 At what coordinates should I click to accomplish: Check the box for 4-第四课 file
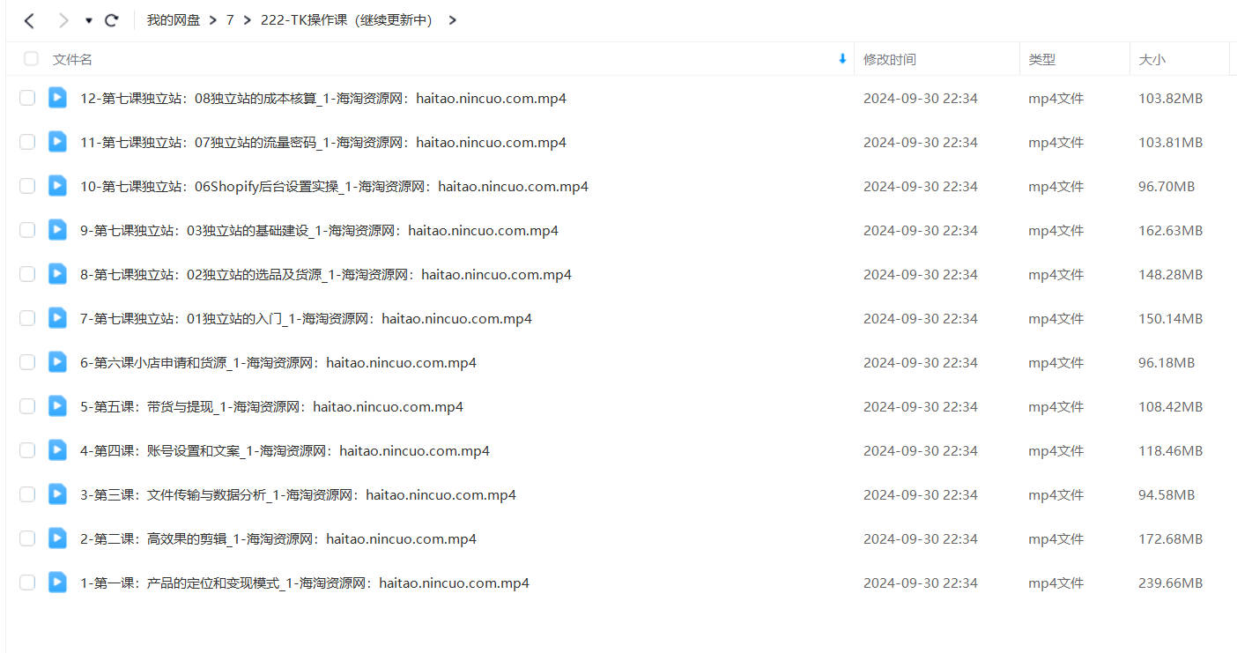[27, 450]
